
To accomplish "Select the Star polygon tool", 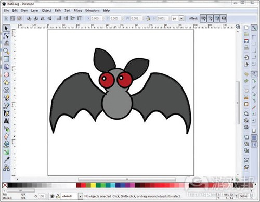I will (x=6, y=82).
